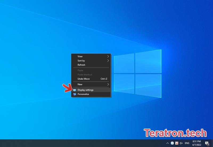Open the Sort by submenu
Viewport: 213px width, 147px height.
91,61
